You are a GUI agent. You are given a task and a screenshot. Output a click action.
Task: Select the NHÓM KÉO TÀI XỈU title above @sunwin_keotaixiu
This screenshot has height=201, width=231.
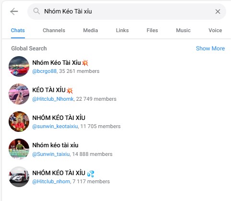59,118
